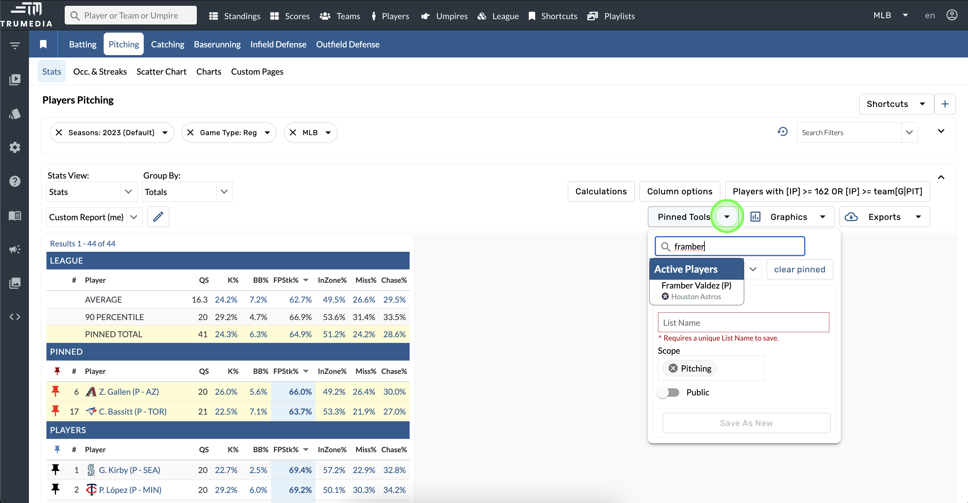Open the megaphone announcements sidebar icon

[15, 249]
